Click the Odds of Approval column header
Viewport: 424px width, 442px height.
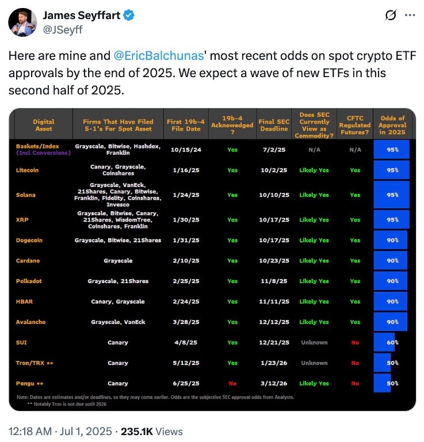tap(393, 125)
